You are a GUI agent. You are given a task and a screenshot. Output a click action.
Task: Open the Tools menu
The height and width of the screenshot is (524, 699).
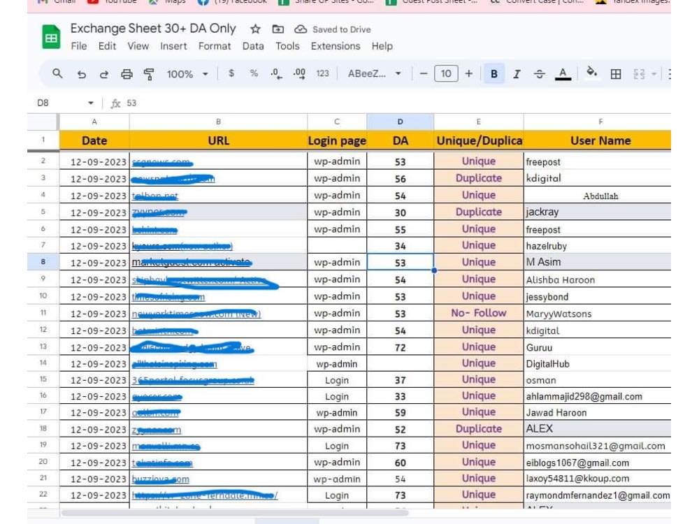[x=287, y=46]
